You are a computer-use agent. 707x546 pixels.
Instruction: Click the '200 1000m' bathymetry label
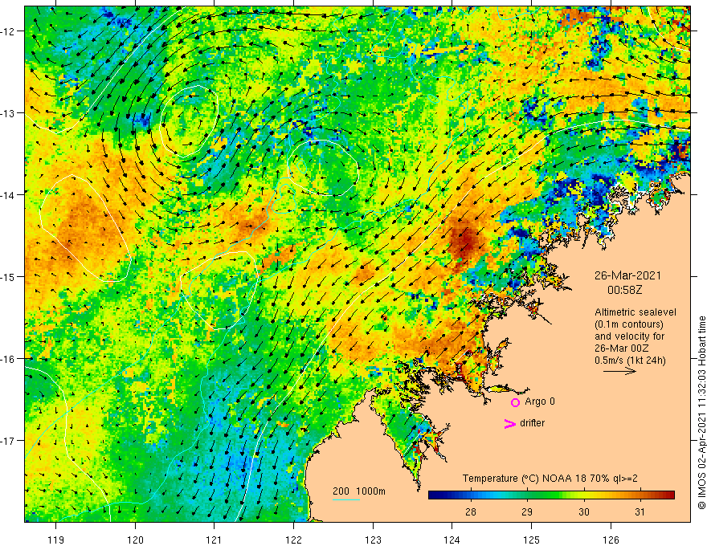[359, 491]
